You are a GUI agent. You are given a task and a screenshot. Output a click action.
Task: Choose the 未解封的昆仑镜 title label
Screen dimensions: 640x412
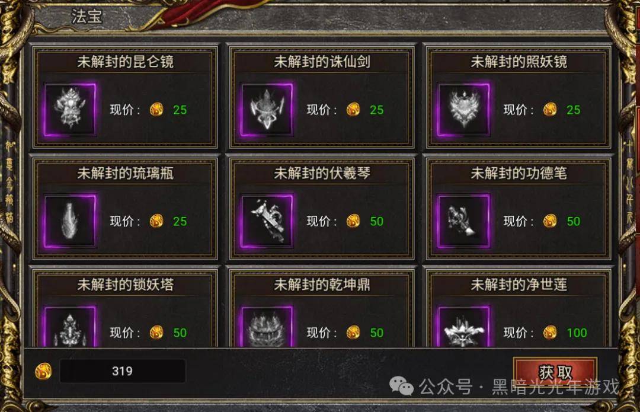[125, 62]
